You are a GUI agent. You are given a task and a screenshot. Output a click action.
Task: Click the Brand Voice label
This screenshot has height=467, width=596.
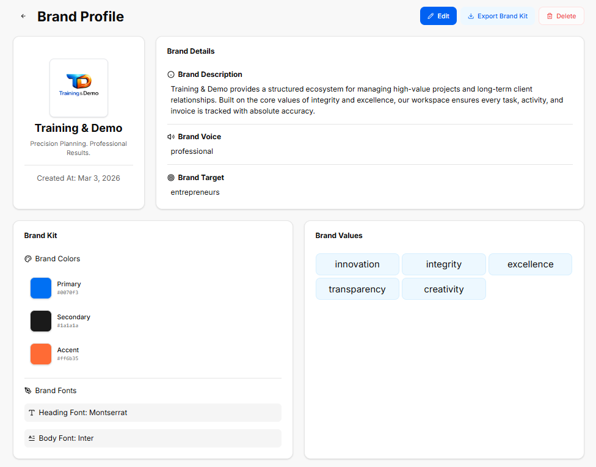point(200,137)
